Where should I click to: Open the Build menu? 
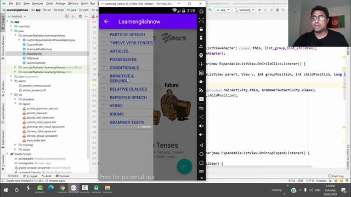click(x=84, y=4)
